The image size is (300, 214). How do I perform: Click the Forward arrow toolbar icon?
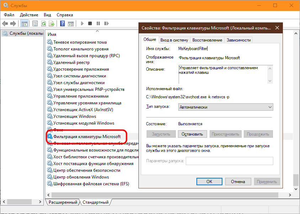point(13,24)
